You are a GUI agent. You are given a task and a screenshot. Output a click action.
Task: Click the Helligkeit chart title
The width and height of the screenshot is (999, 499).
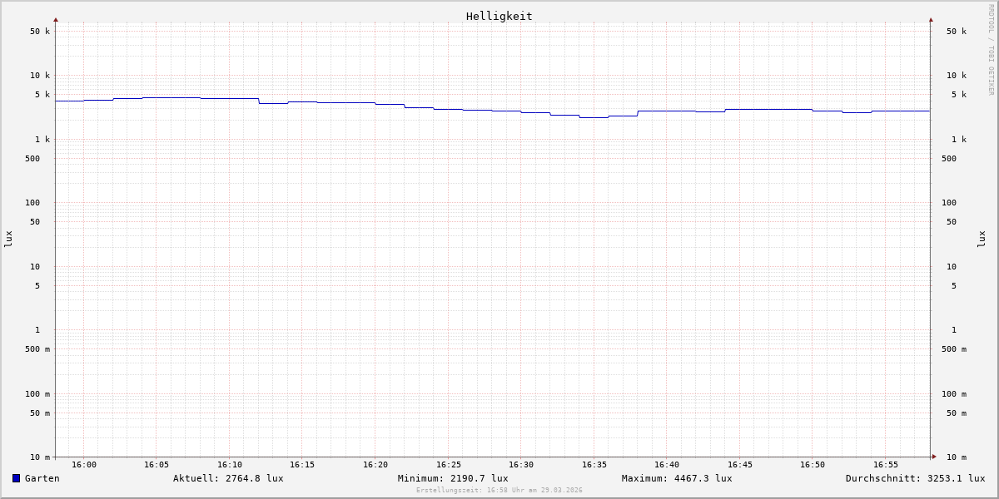[x=499, y=16]
